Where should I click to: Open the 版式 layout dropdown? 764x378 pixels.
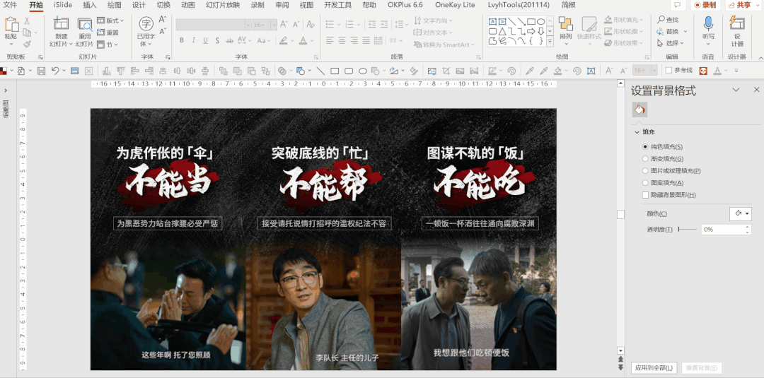(x=110, y=20)
